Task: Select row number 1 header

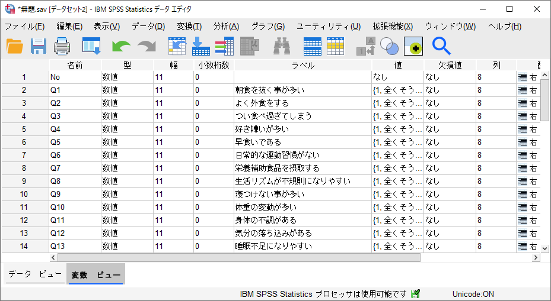Action: [x=24, y=77]
